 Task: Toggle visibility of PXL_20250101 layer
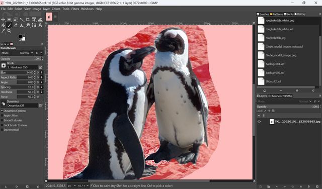(259, 122)
